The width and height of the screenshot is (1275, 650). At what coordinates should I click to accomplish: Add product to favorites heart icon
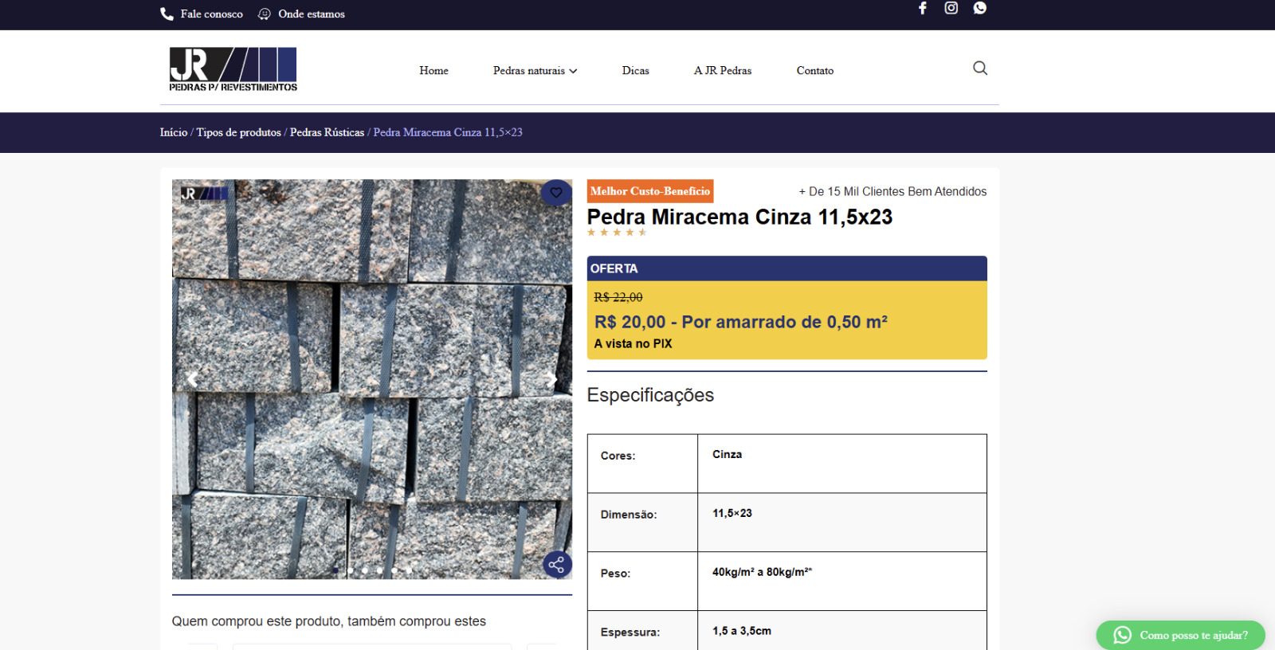pyautogui.click(x=556, y=193)
